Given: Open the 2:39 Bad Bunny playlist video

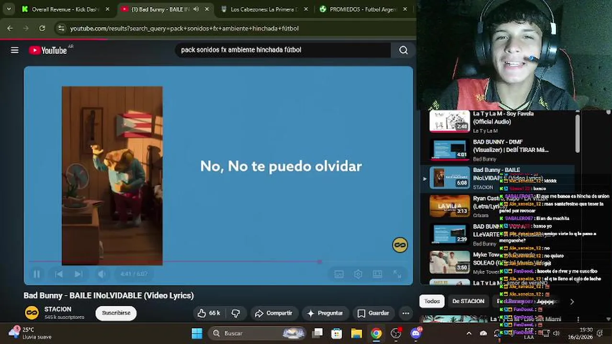Looking at the screenshot, I should 450,234.
